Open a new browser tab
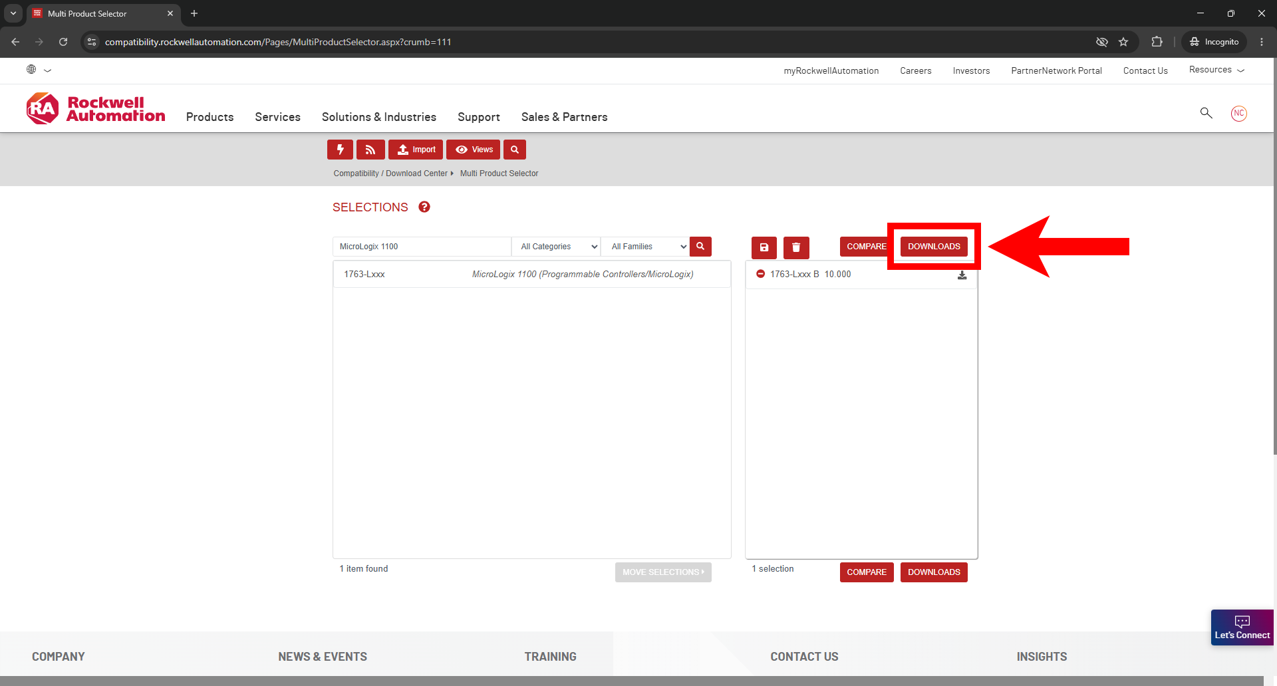The width and height of the screenshot is (1277, 686). coord(194,13)
